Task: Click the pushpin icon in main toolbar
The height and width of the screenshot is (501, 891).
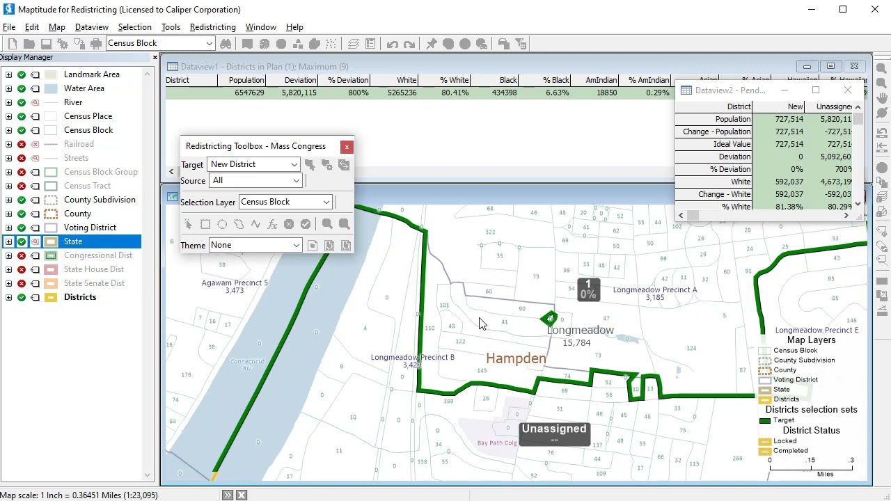Action: coord(432,44)
